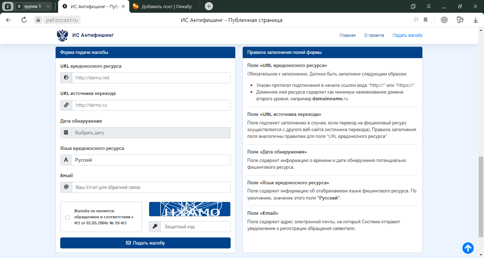Go to 'Подать жалобу' in the navigation
The image size is (484, 258).
tap(407, 35)
